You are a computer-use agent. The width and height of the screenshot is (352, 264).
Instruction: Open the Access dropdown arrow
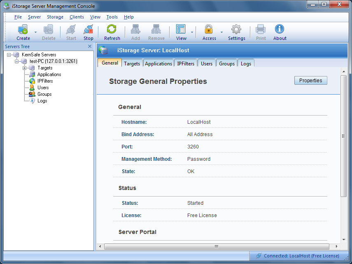(x=221, y=32)
